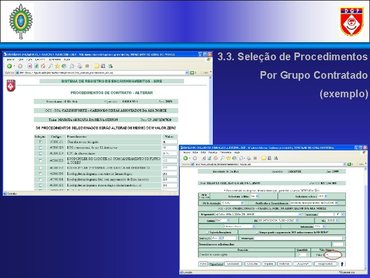Open History icon in left browser toolbar
370x278 pixels.
(64, 66)
